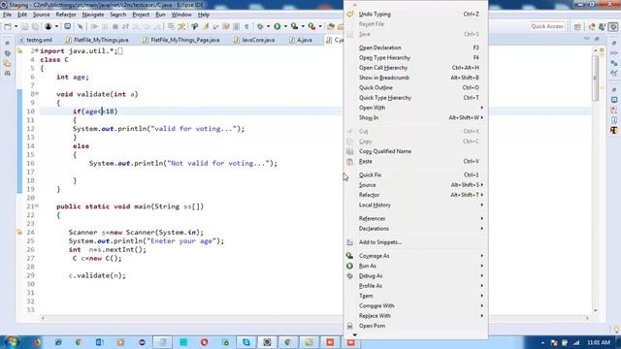Collapse the import block at line 2
621x349 pixels.
pos(37,50)
